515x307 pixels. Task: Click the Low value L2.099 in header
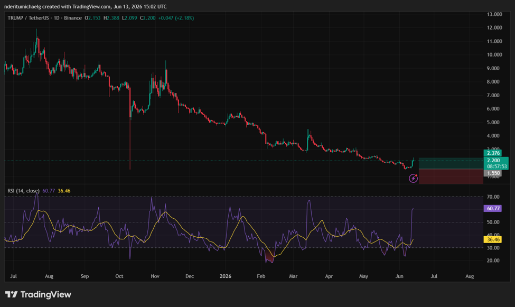pyautogui.click(x=129, y=18)
